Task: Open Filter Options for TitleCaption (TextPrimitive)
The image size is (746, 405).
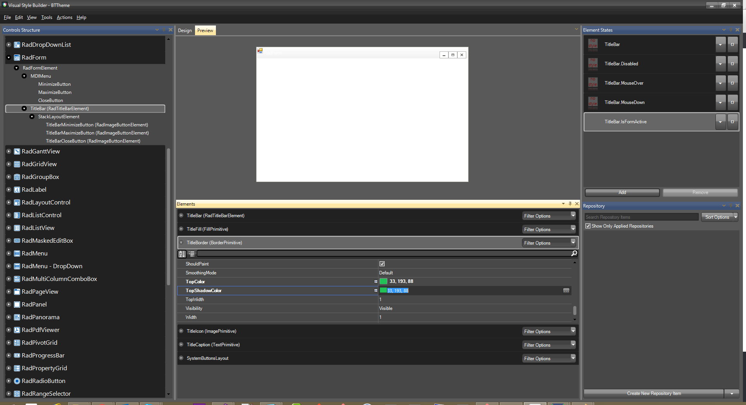Action: [x=549, y=345]
